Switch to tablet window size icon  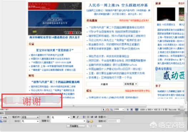[132, 110]
